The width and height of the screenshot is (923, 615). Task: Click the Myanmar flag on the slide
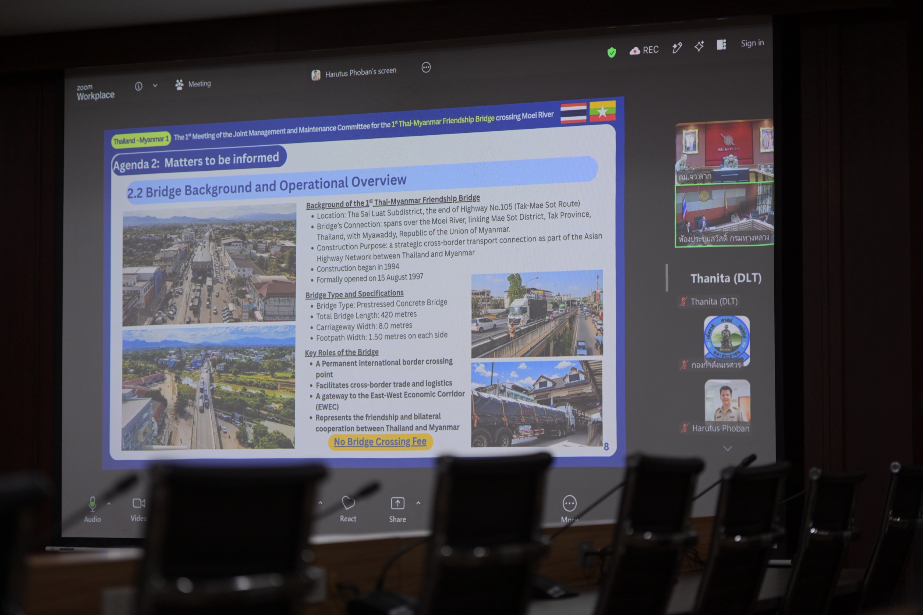(x=602, y=111)
